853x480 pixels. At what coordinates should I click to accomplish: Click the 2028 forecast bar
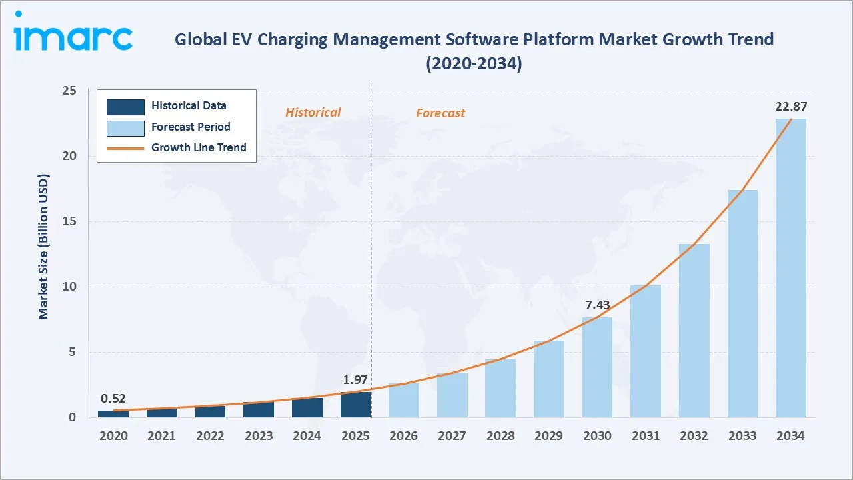[500, 389]
